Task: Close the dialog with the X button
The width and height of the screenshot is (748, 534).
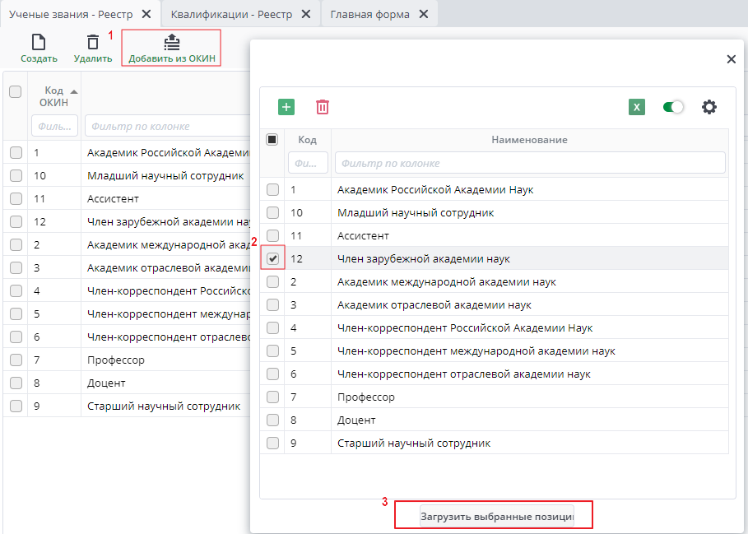Action: coord(731,59)
